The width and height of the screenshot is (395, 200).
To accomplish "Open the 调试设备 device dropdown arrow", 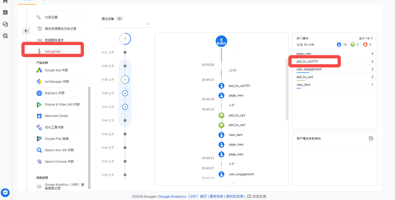I will coord(148,24).
